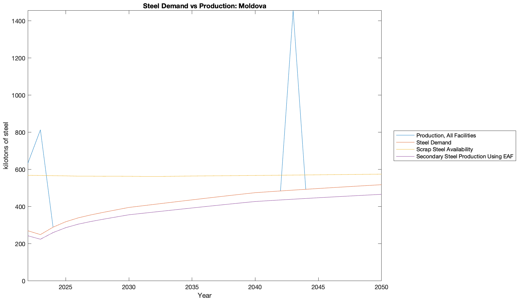
Task: Click the "kilotons of steel" y-axis label
Action: pos(6,146)
